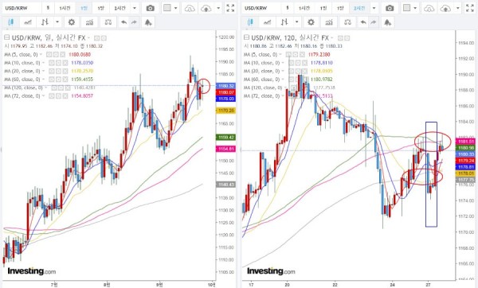Click MA (5, close, 0) label in left chart

pos(21,54)
